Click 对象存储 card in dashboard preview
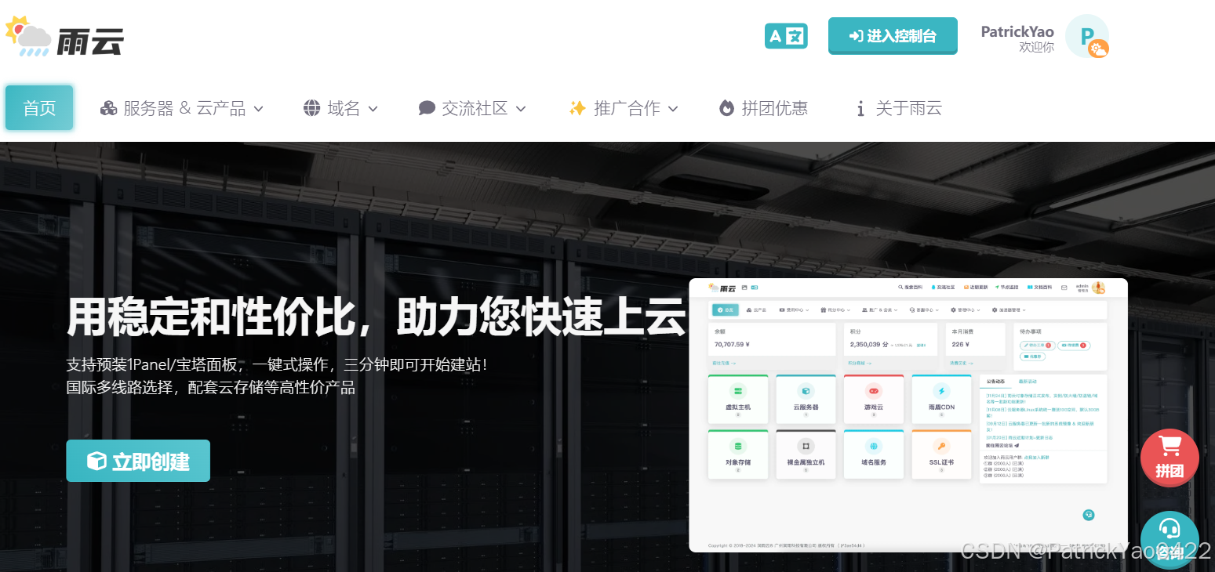Screen dimensions: 1215x572 pyautogui.click(x=738, y=453)
